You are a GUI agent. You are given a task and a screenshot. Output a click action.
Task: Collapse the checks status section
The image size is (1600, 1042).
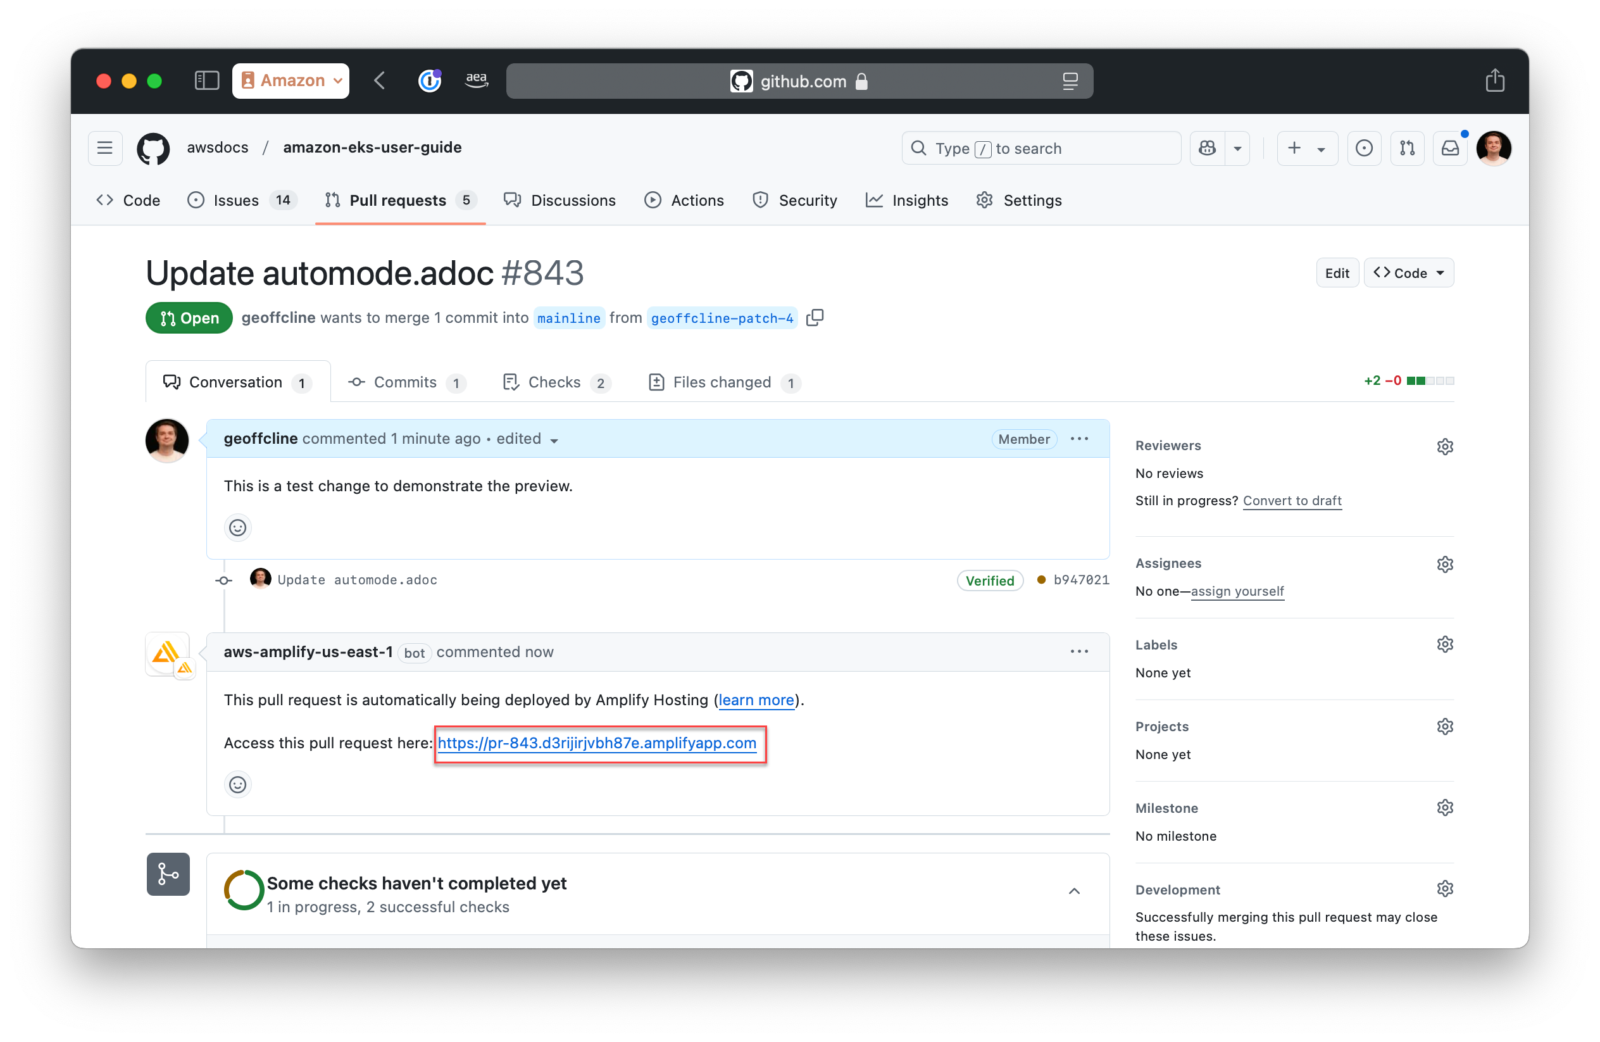coord(1073,891)
